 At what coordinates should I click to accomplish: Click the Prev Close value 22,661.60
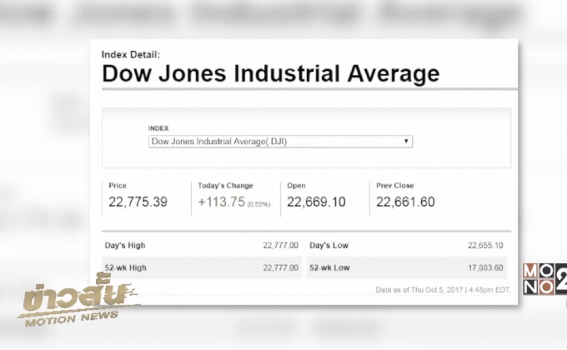click(405, 202)
